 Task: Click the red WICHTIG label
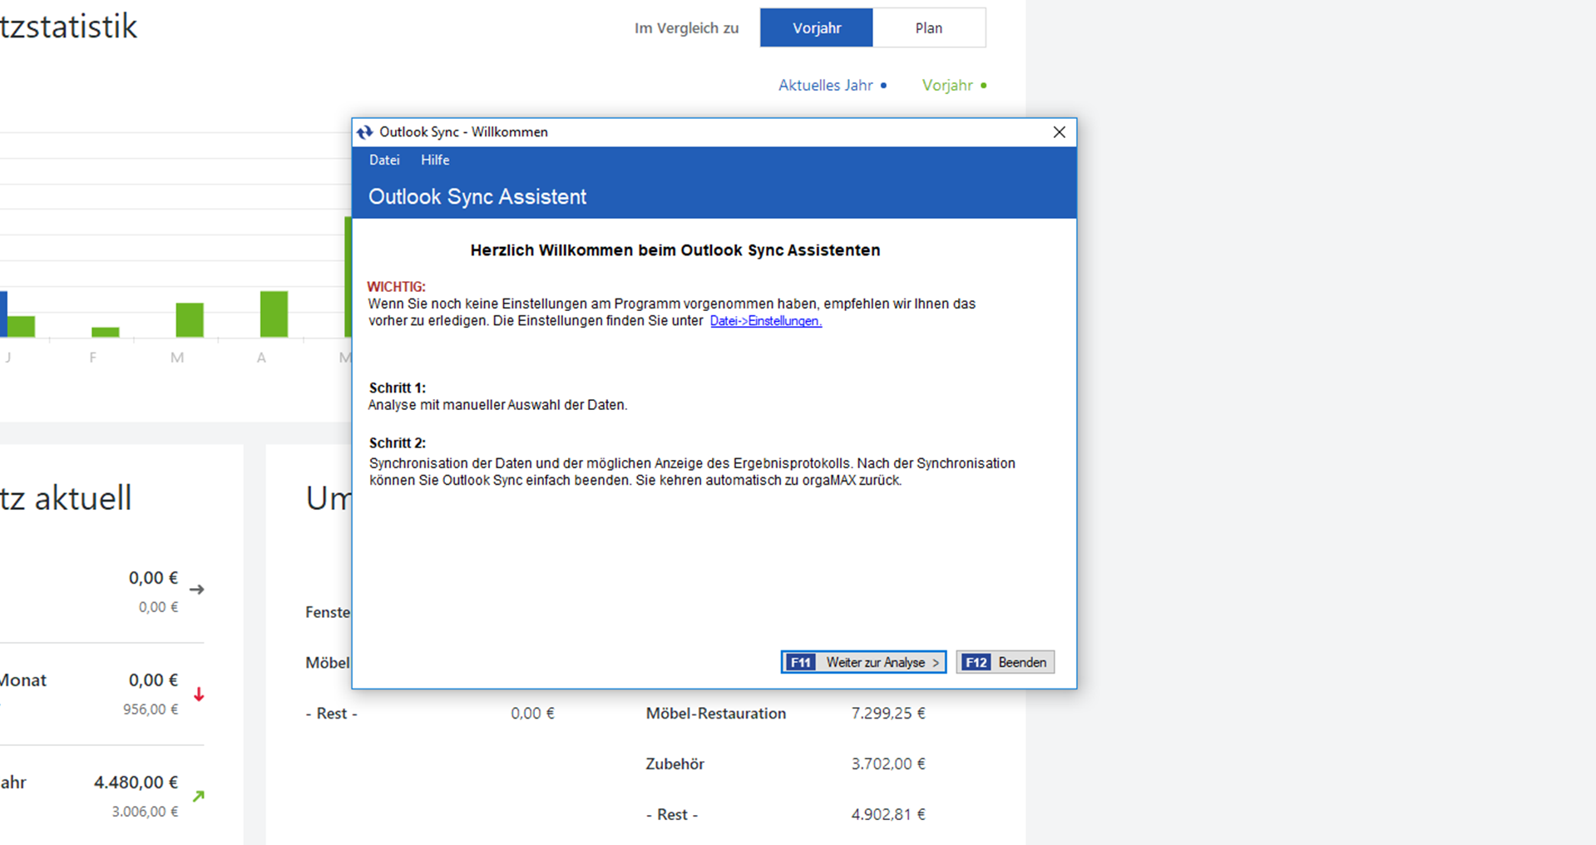[x=397, y=287]
